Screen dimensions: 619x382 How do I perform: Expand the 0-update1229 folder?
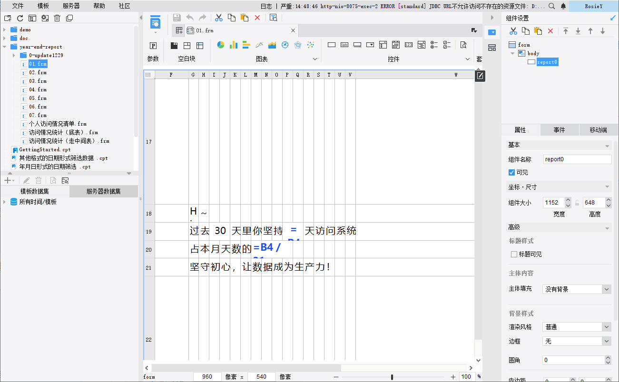pyautogui.click(x=14, y=55)
